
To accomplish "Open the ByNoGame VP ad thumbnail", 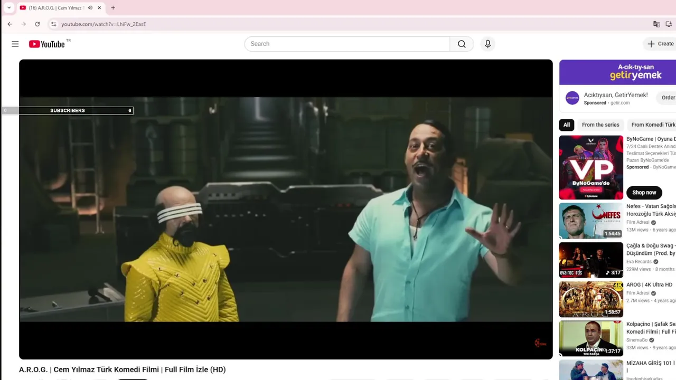I will tap(591, 167).
